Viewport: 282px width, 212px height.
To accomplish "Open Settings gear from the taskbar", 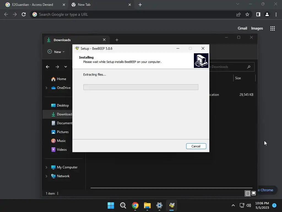I will click(x=159, y=205).
